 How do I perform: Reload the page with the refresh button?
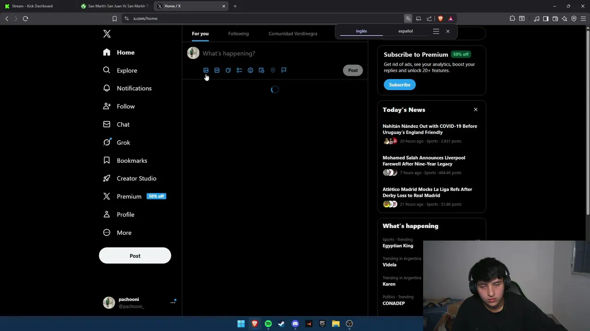point(25,18)
